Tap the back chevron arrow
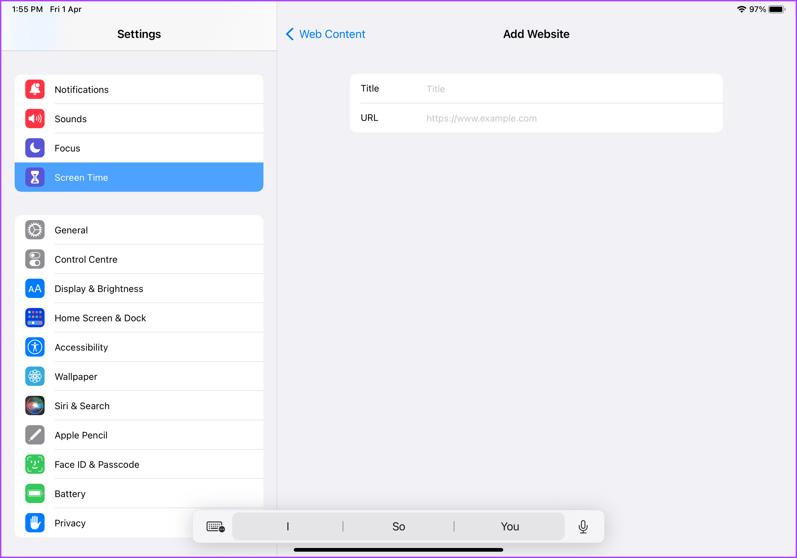The height and width of the screenshot is (558, 797). pos(290,34)
